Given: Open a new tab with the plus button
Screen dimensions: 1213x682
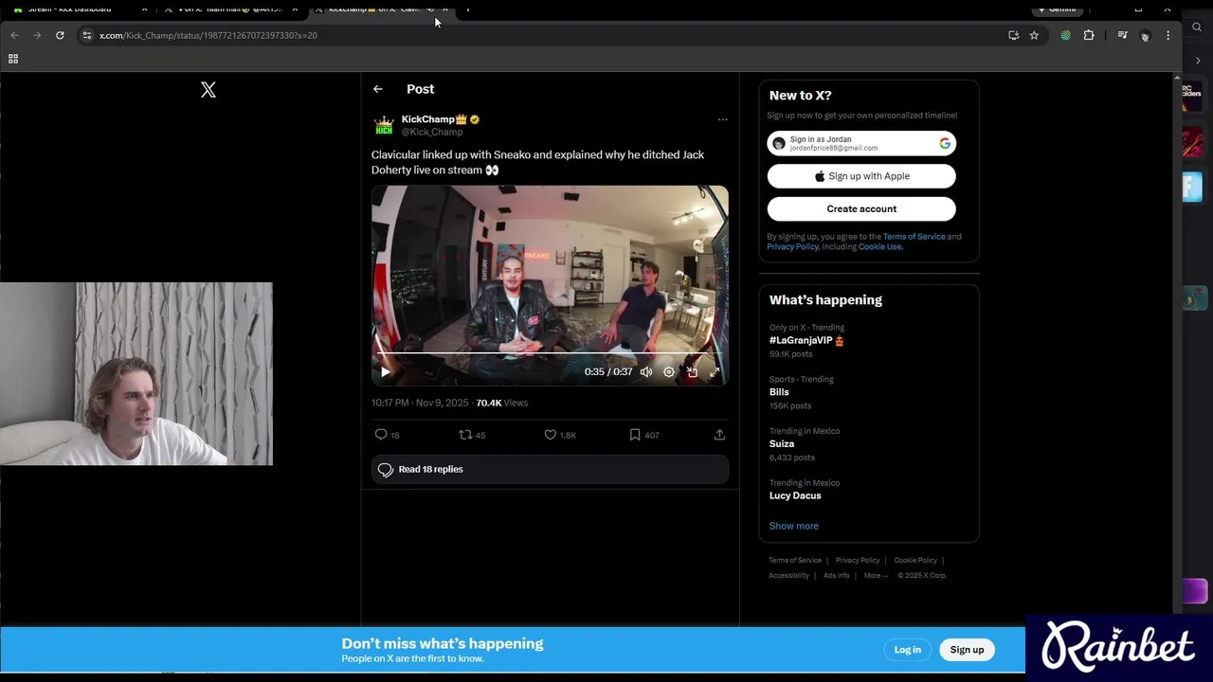Looking at the screenshot, I should tap(468, 9).
